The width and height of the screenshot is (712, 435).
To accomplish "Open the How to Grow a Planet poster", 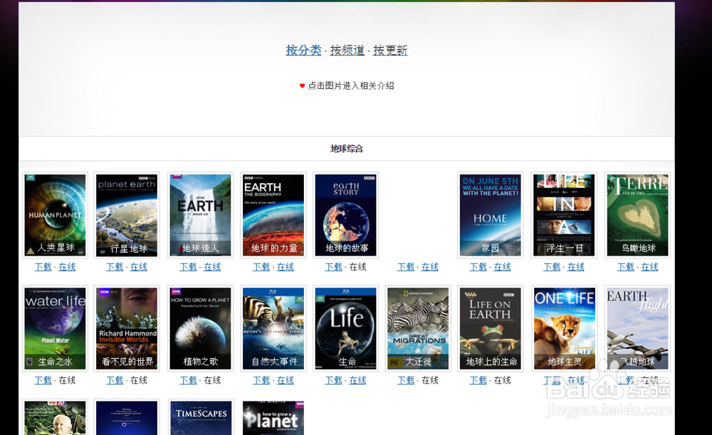I will tap(273, 418).
